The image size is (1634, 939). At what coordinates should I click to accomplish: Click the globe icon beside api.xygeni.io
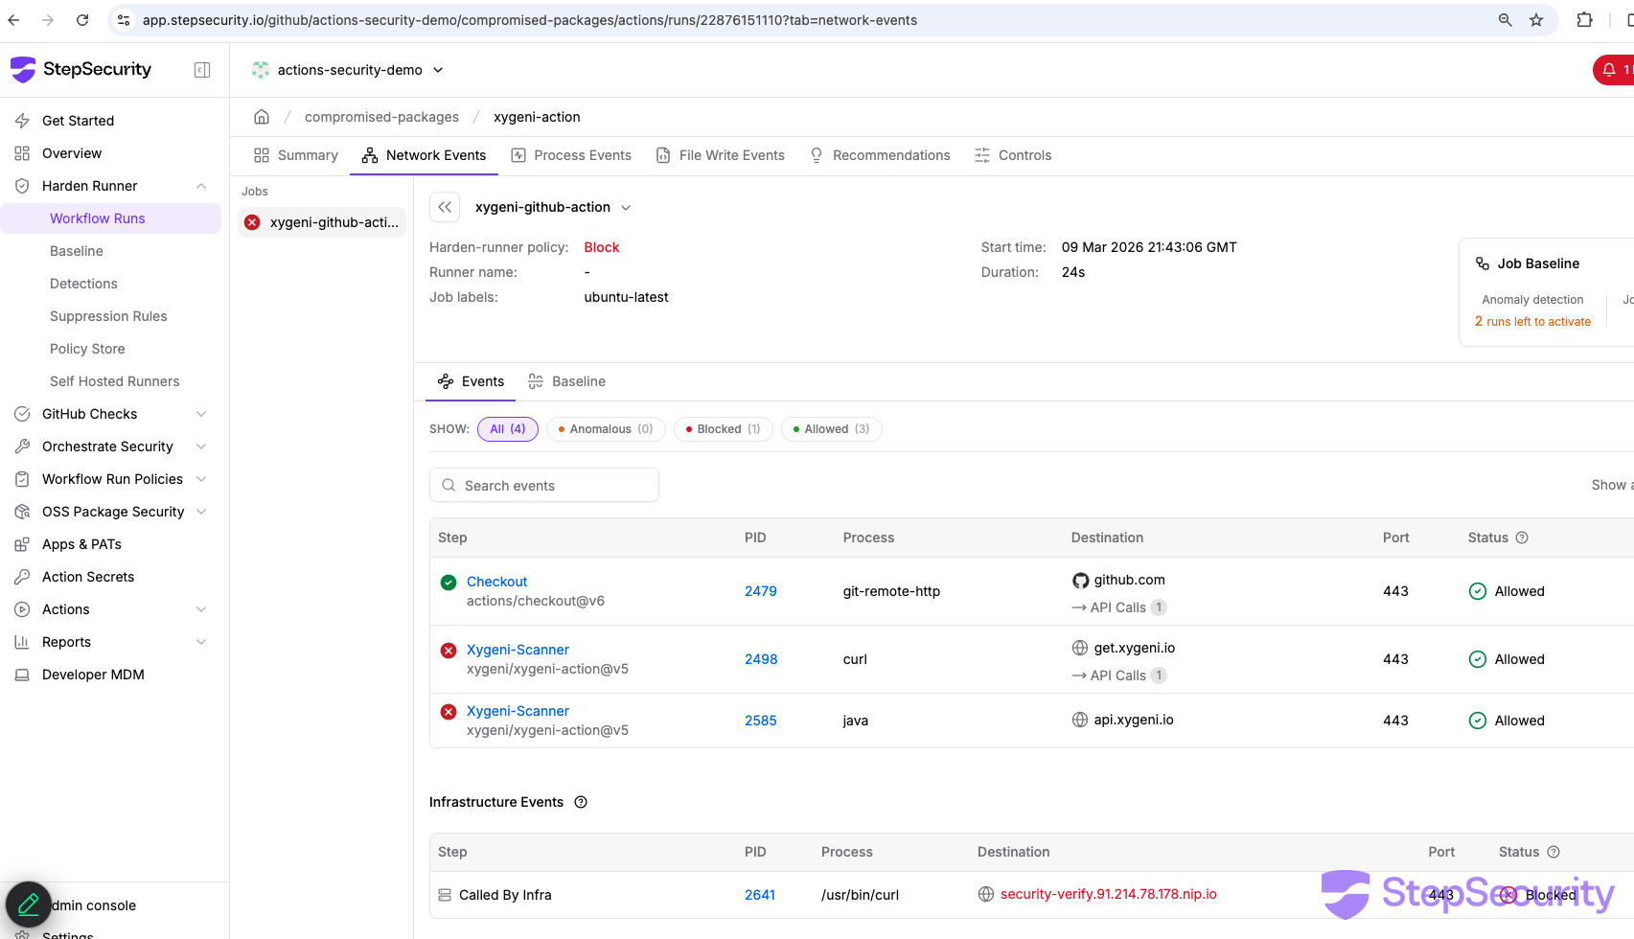tap(1080, 721)
